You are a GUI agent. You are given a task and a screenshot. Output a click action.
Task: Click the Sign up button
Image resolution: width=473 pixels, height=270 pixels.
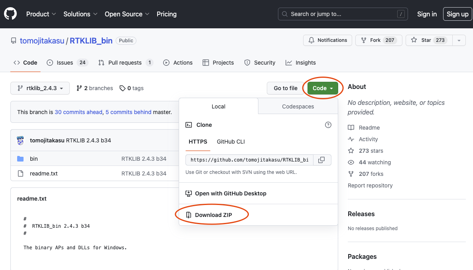pos(457,14)
